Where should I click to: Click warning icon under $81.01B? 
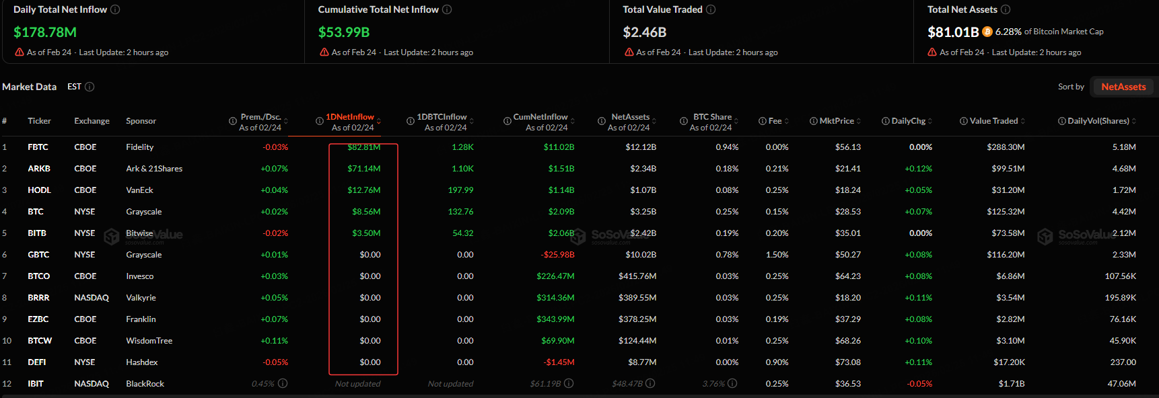coord(932,52)
